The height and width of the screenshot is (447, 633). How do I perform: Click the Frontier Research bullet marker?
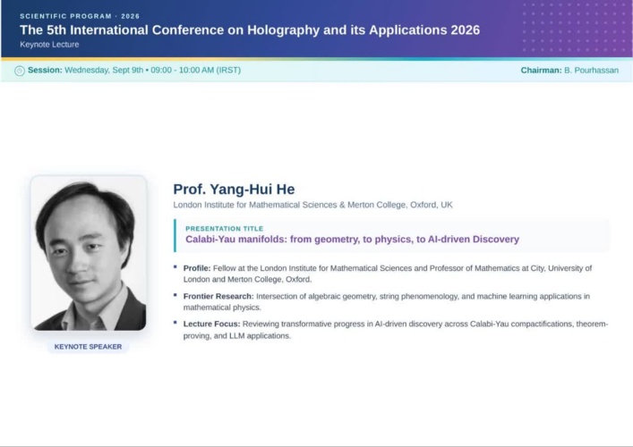tap(175, 295)
